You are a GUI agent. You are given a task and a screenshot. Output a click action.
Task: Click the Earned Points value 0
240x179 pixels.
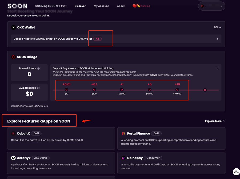click(29, 74)
